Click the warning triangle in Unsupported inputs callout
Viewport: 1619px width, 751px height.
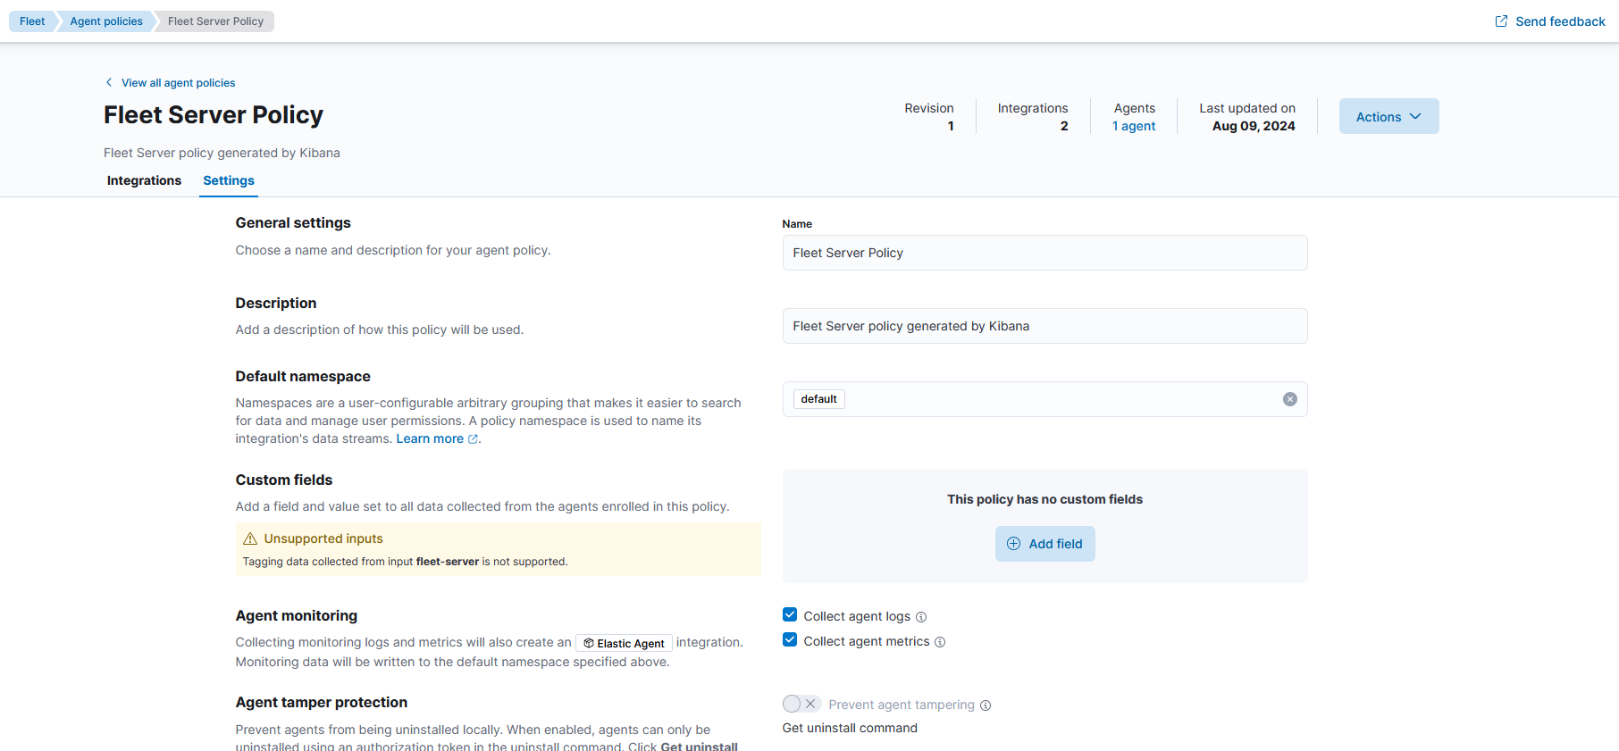(x=250, y=538)
